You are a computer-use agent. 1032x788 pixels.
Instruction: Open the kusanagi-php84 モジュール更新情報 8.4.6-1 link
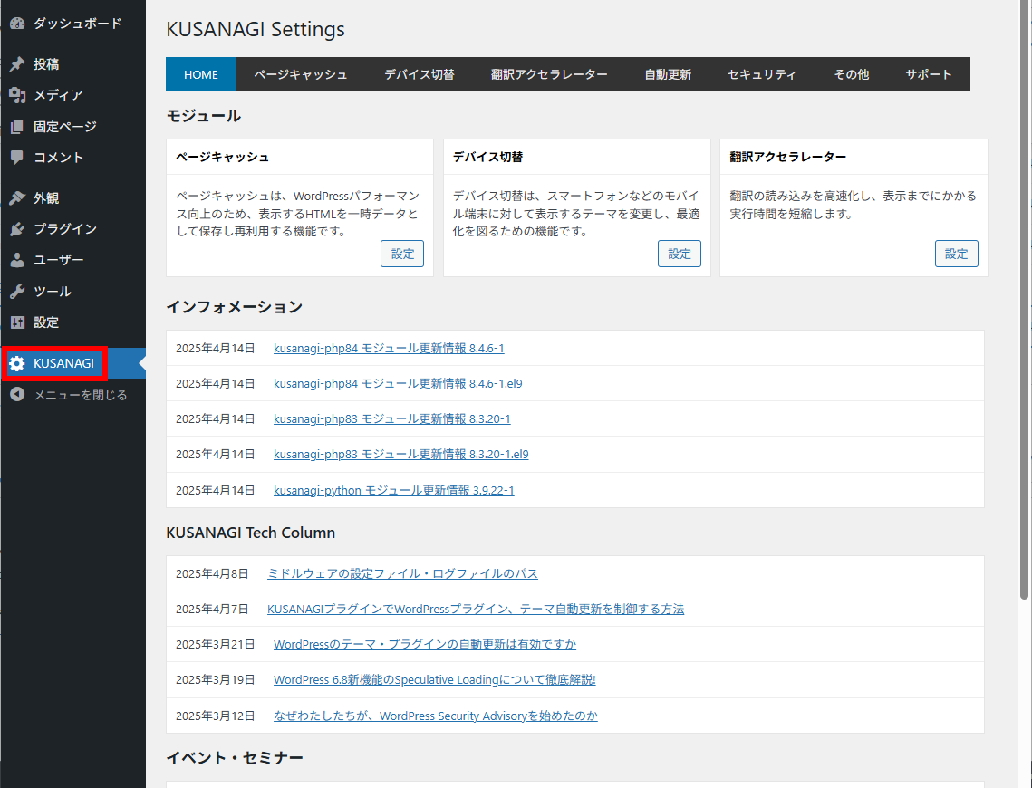(390, 348)
